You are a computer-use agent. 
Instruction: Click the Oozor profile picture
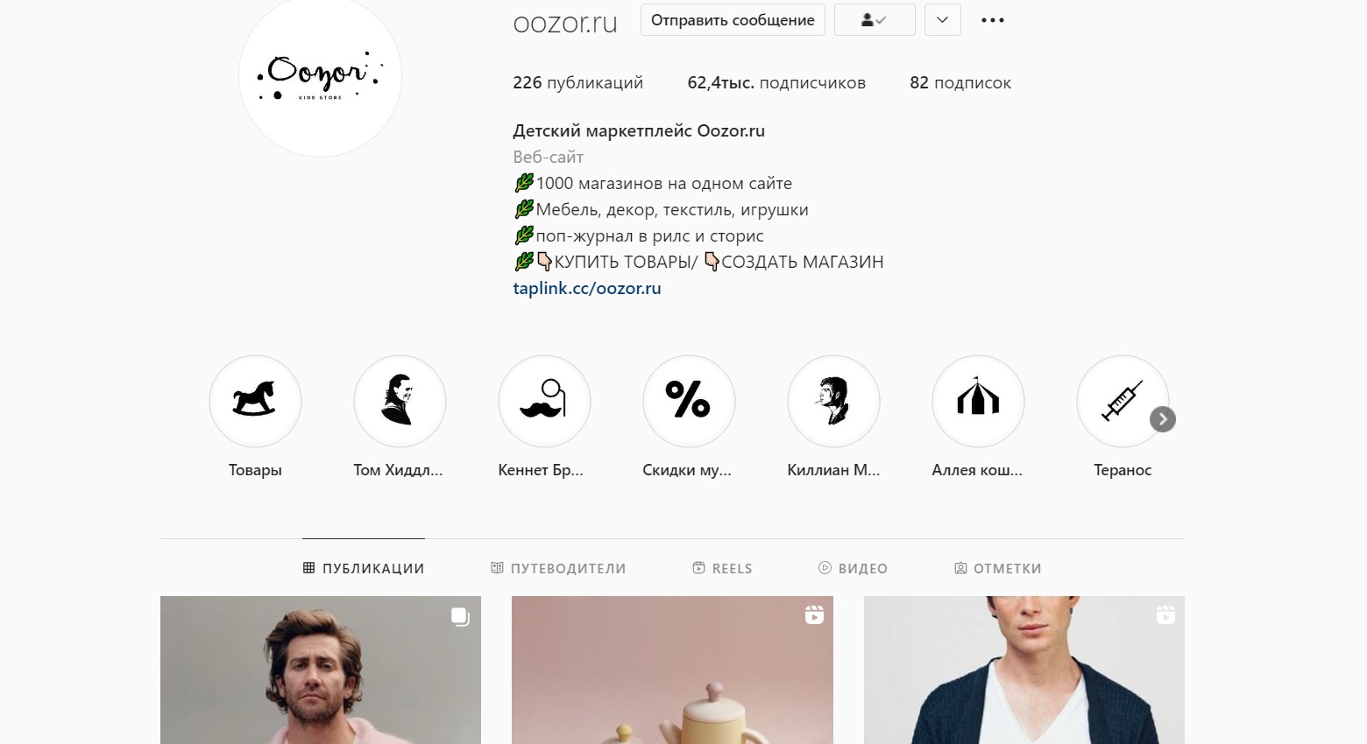pos(321,77)
